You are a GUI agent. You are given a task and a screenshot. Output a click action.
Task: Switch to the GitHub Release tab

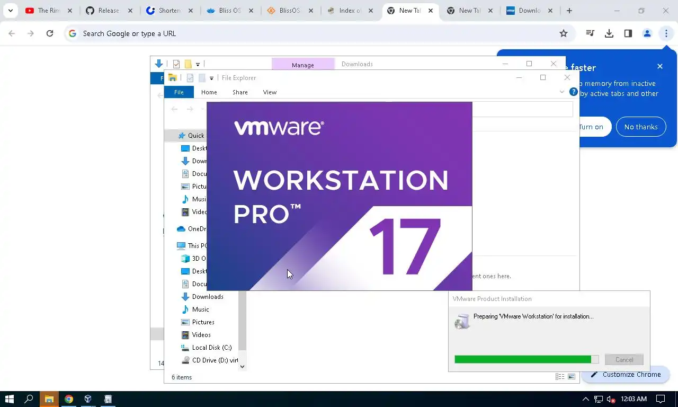pos(109,11)
